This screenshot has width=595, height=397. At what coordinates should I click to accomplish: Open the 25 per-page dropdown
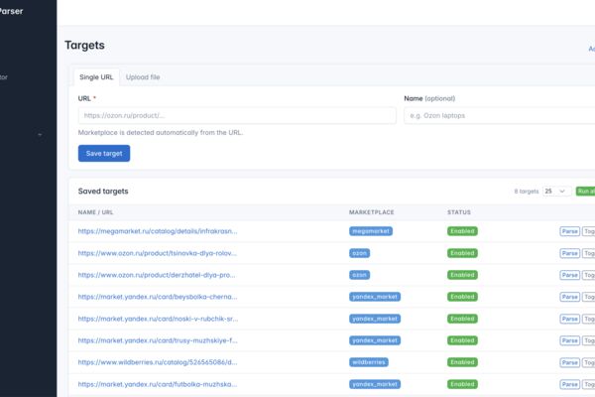coord(556,192)
